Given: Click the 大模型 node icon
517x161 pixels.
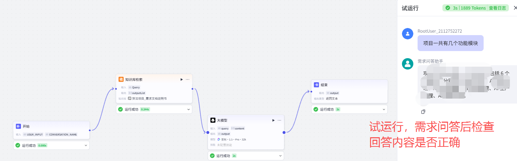Looking at the screenshot, I should 213,120.
